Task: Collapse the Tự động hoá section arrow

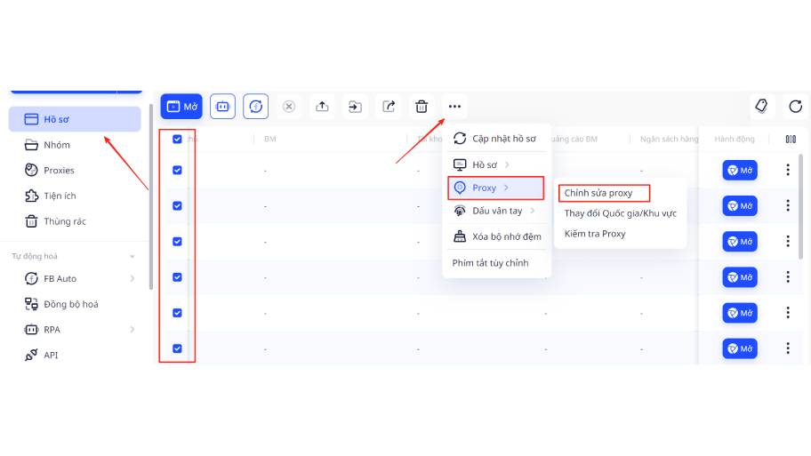Action: 132,256
